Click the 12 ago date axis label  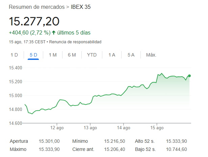pos(57,128)
